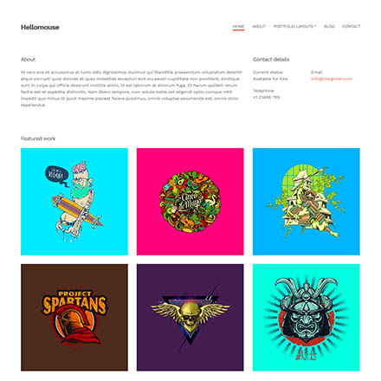Click the golden skull in purple tile
Viewport: 381px width, 381px height.
point(190,315)
